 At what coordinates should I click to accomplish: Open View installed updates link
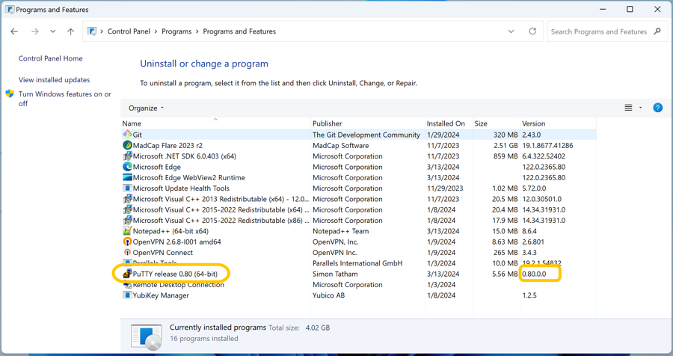(x=54, y=80)
